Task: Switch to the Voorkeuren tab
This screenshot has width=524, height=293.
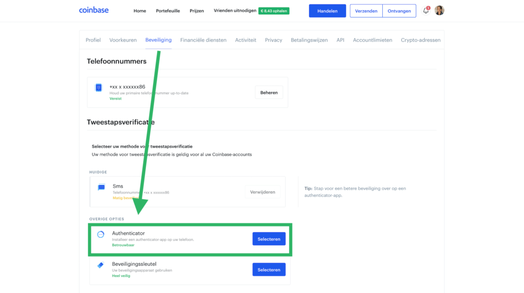Action: click(x=123, y=40)
